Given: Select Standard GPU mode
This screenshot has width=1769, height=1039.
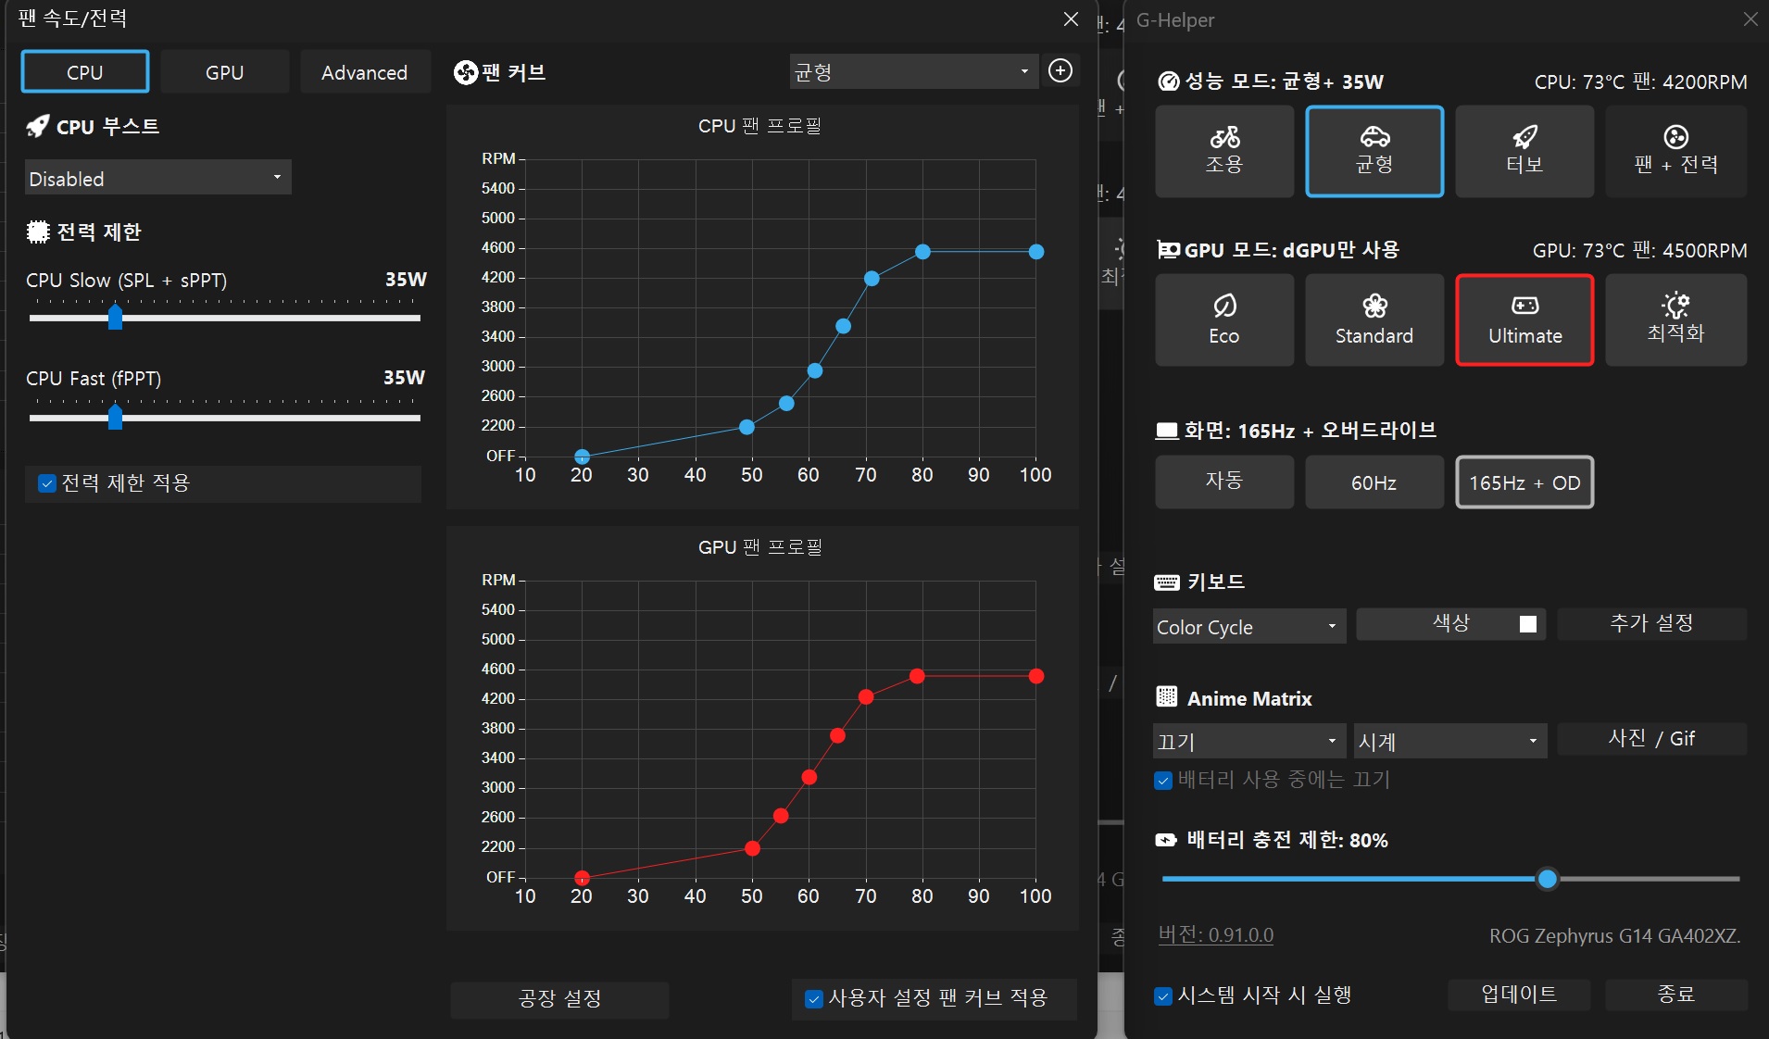Looking at the screenshot, I should click(x=1373, y=319).
